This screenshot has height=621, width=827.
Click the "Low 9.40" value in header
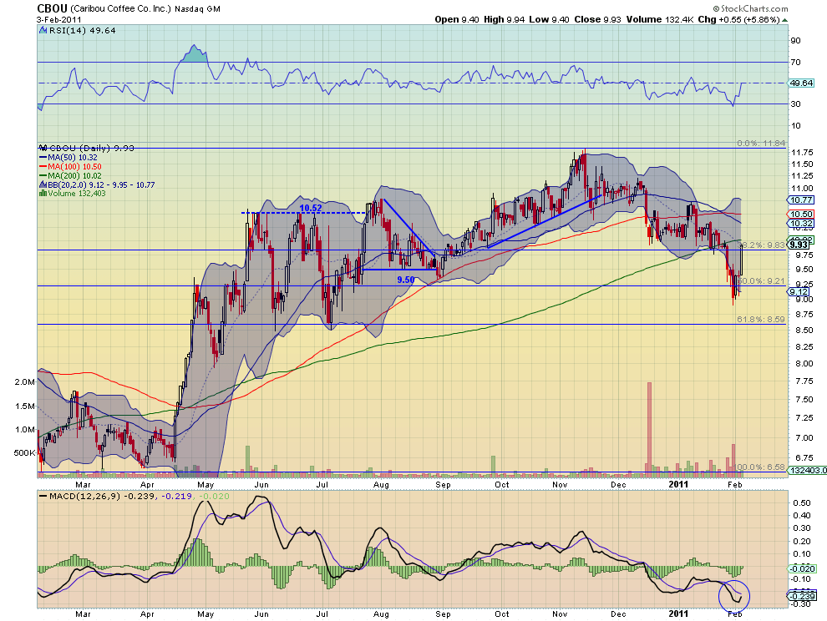tap(549, 19)
